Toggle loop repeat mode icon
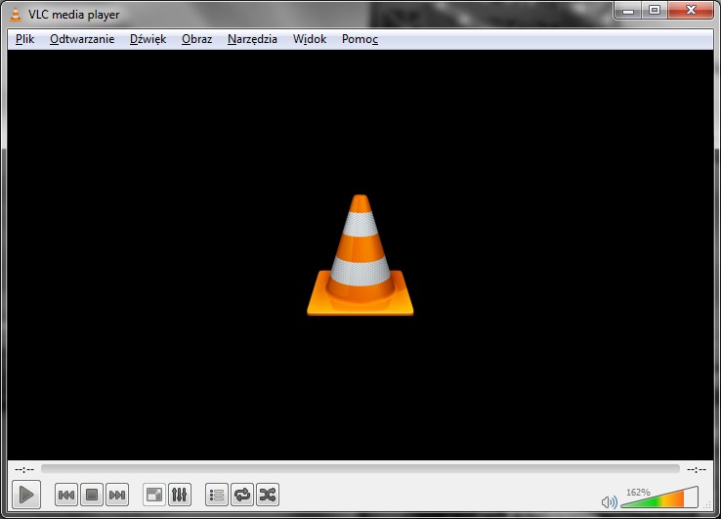 click(x=242, y=495)
